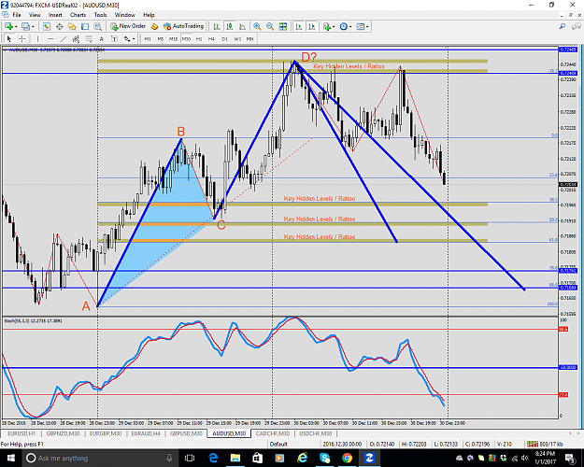Click the New Chart icon
The height and width of the screenshot is (467, 584).
coord(8,26)
